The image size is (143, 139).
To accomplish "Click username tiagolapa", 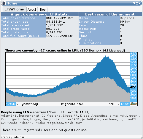I will [x=55, y=123].
